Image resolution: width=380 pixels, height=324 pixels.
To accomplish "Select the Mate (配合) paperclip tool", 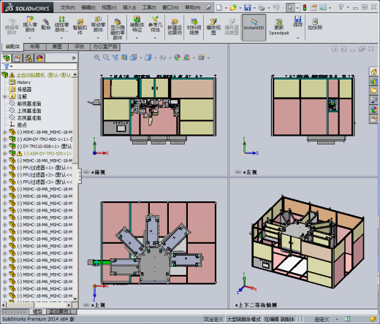I will (45, 24).
